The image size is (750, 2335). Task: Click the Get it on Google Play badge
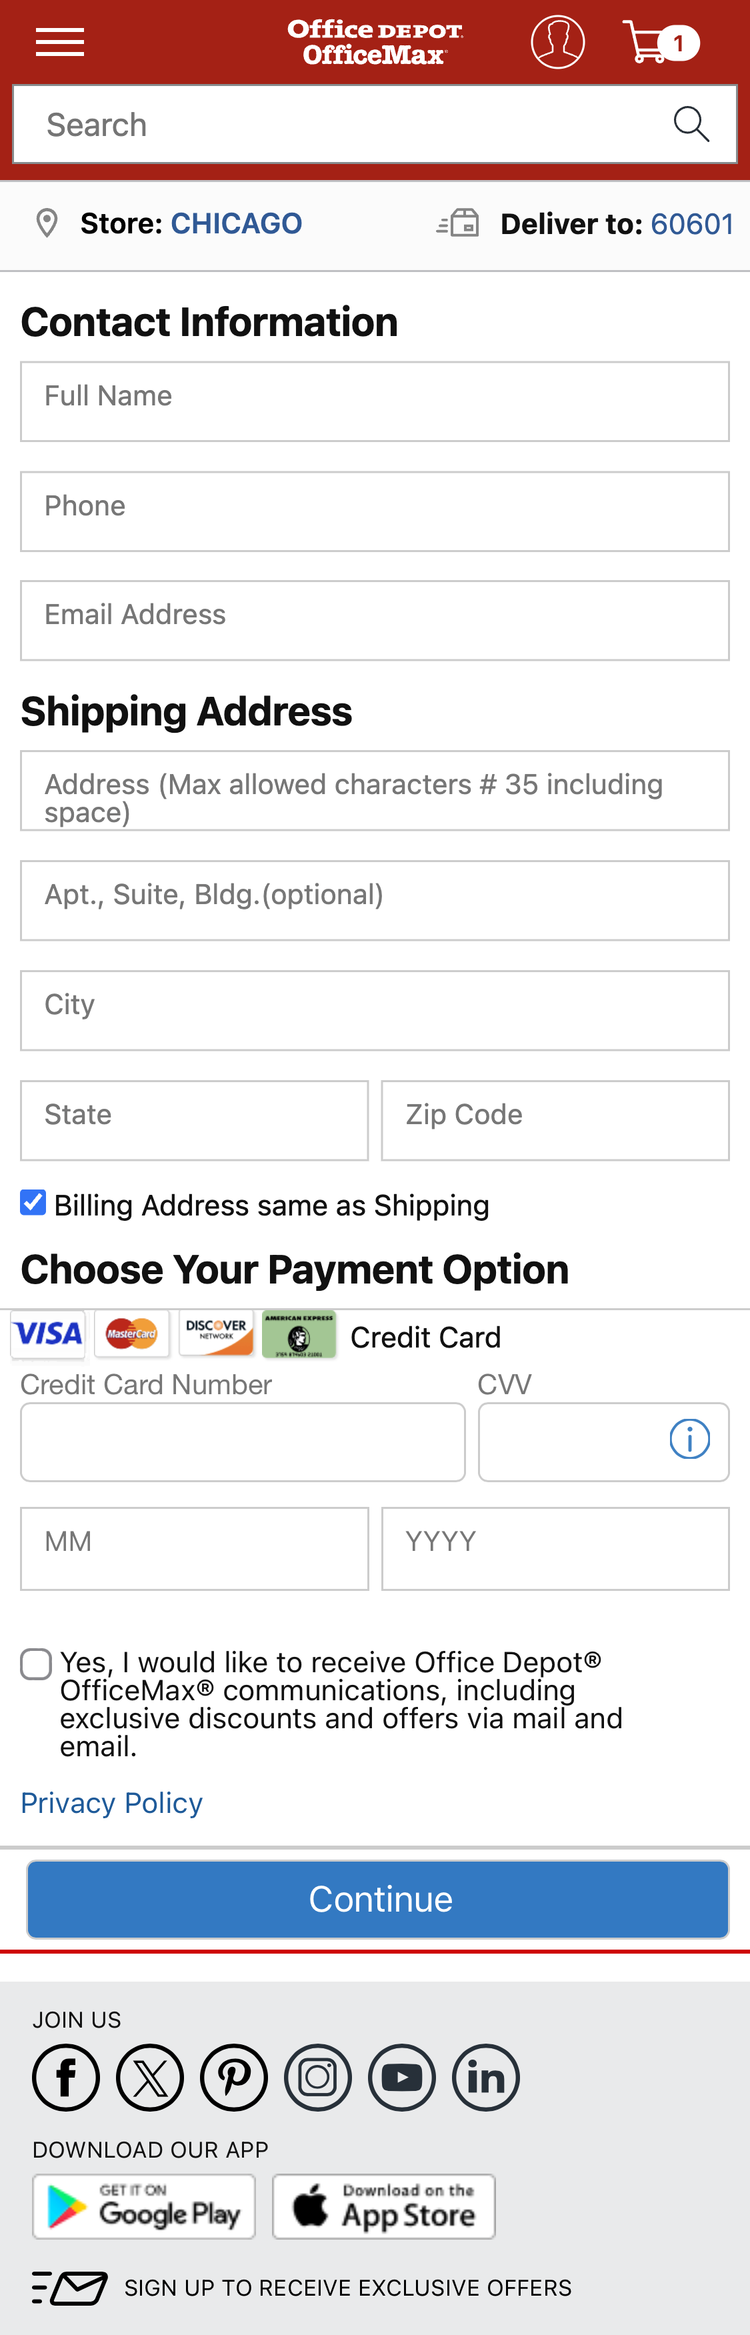[143, 2206]
